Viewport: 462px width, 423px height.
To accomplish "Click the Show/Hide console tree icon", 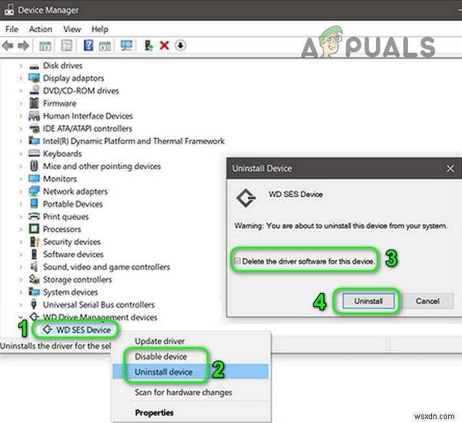I will [x=45, y=46].
